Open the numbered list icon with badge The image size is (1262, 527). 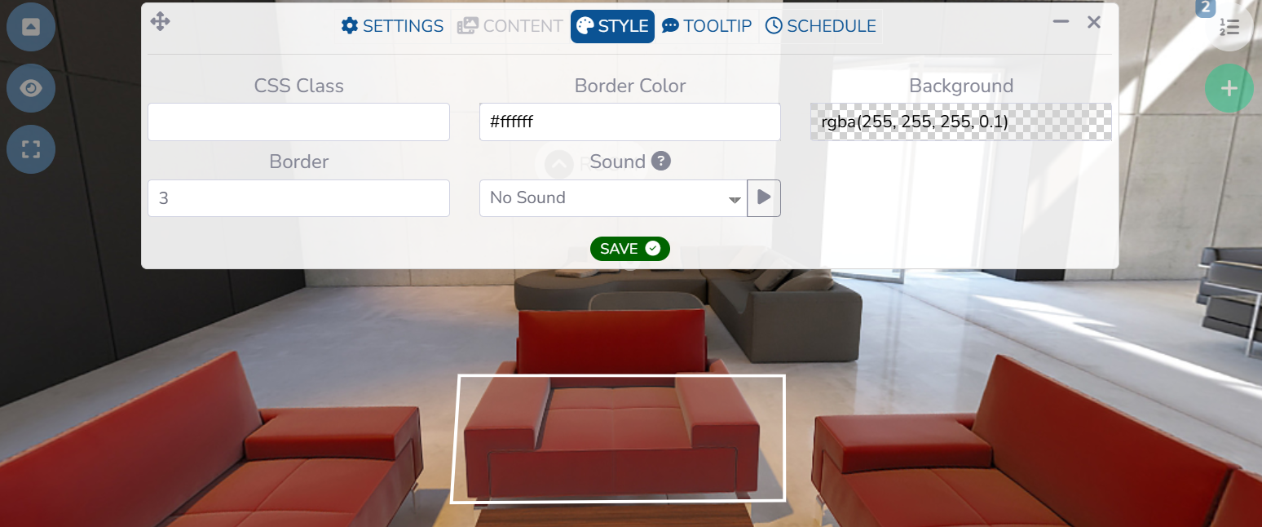tap(1229, 28)
